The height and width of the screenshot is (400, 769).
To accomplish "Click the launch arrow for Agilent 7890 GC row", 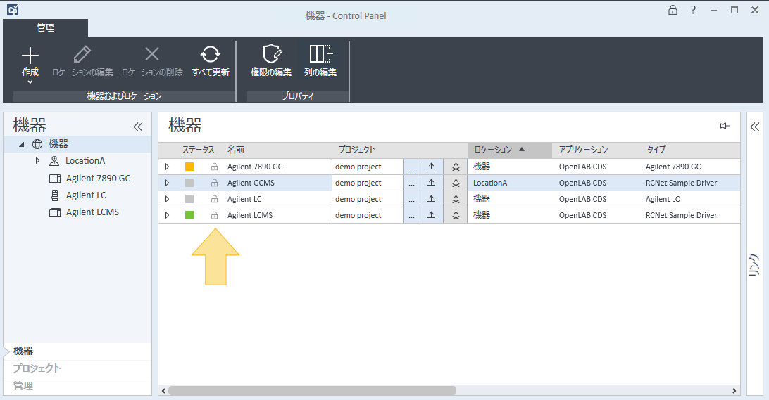I will click(432, 167).
